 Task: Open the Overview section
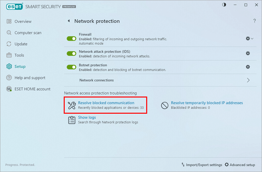coord(23,21)
